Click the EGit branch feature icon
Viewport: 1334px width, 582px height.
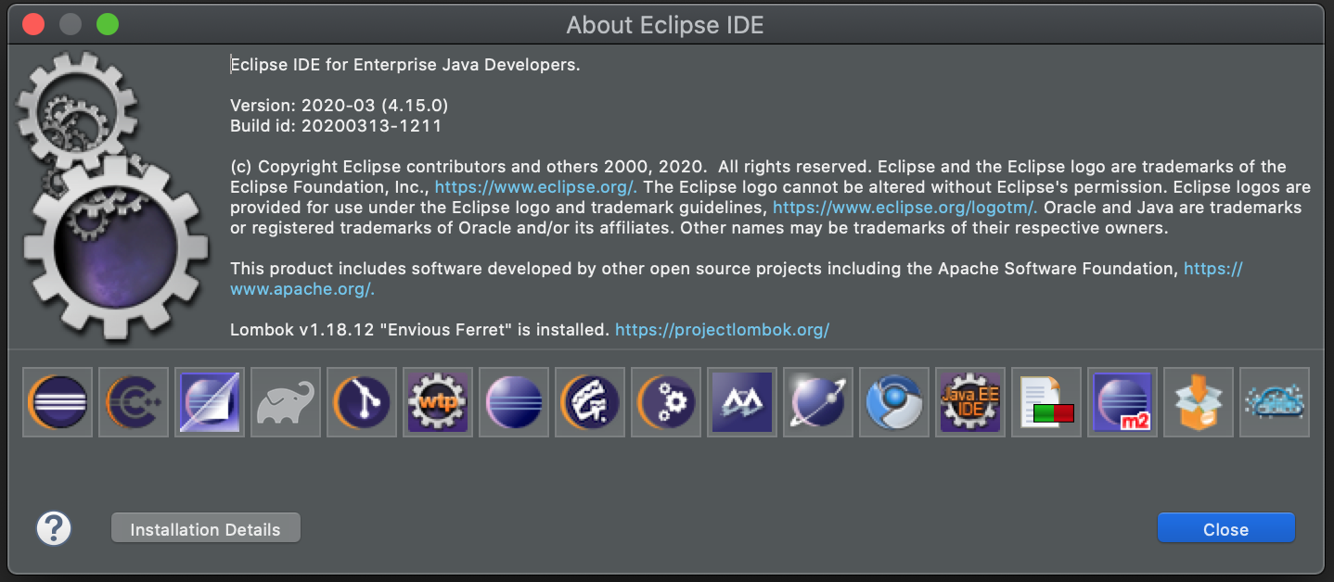362,402
